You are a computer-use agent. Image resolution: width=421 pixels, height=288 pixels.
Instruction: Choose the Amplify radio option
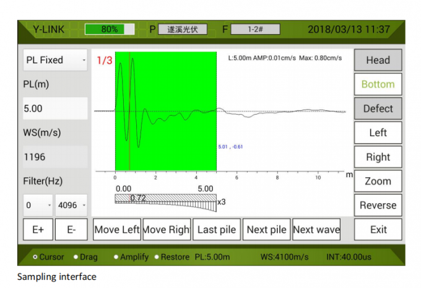pyautogui.click(x=116, y=257)
